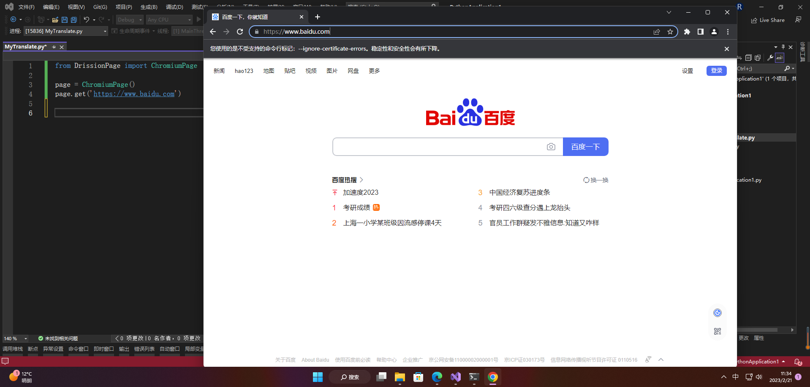Click the blue 登录 login button

coord(716,71)
